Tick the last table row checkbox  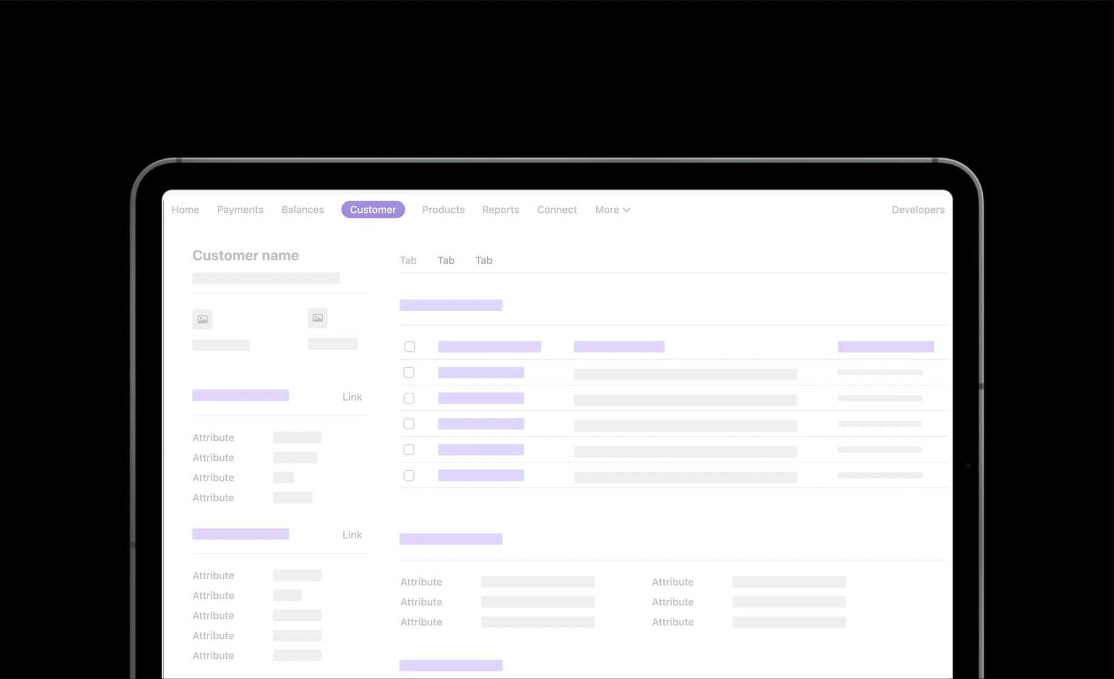409,475
